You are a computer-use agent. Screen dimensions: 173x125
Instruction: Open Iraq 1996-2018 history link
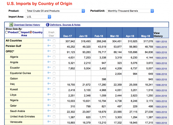[x=161, y=85]
